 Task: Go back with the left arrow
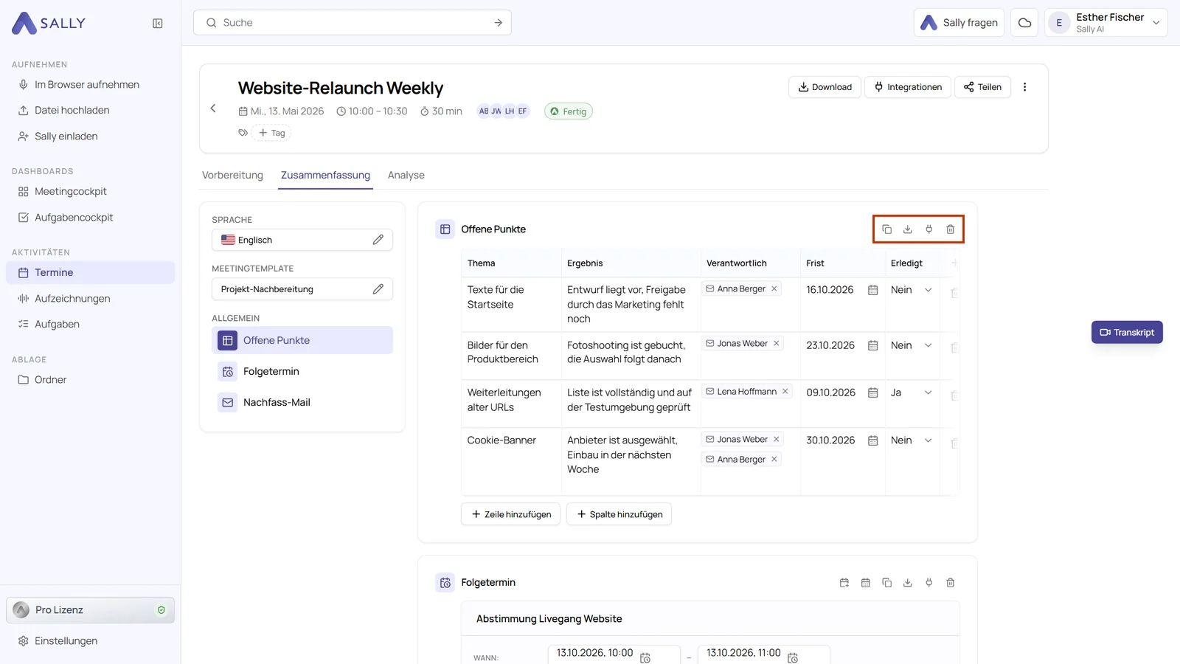(213, 108)
